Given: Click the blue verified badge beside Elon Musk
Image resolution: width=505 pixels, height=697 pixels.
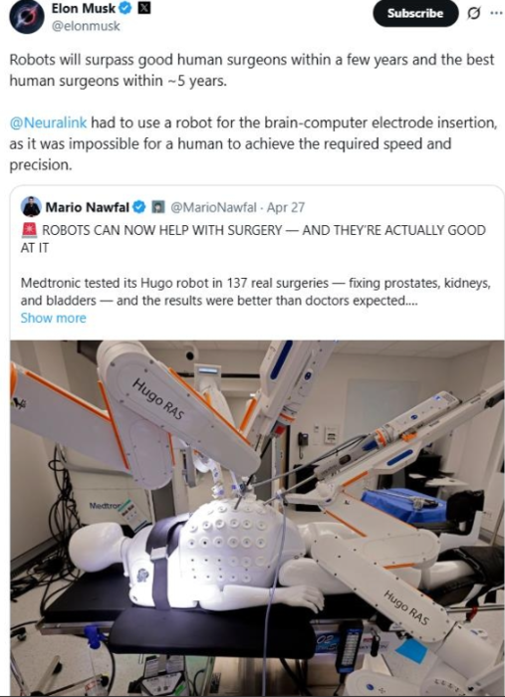Looking at the screenshot, I should pyautogui.click(x=126, y=8).
